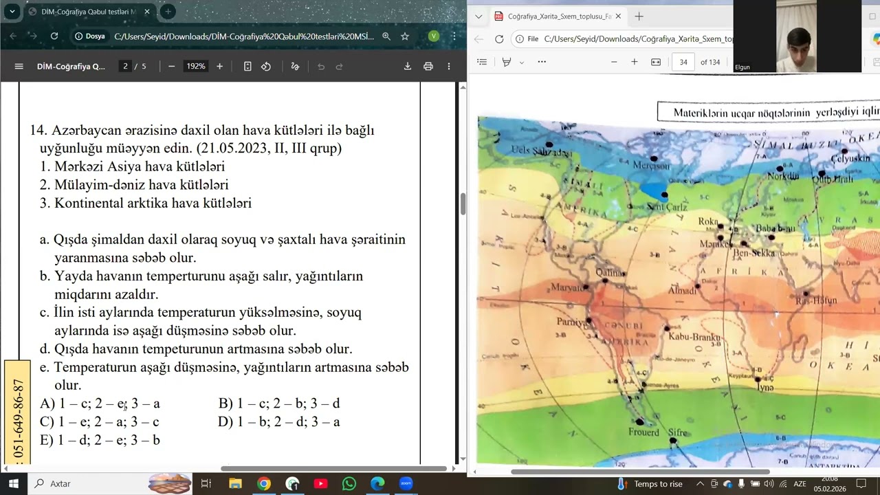
Task: Open Chrome three-dot menu
Action: [454, 36]
